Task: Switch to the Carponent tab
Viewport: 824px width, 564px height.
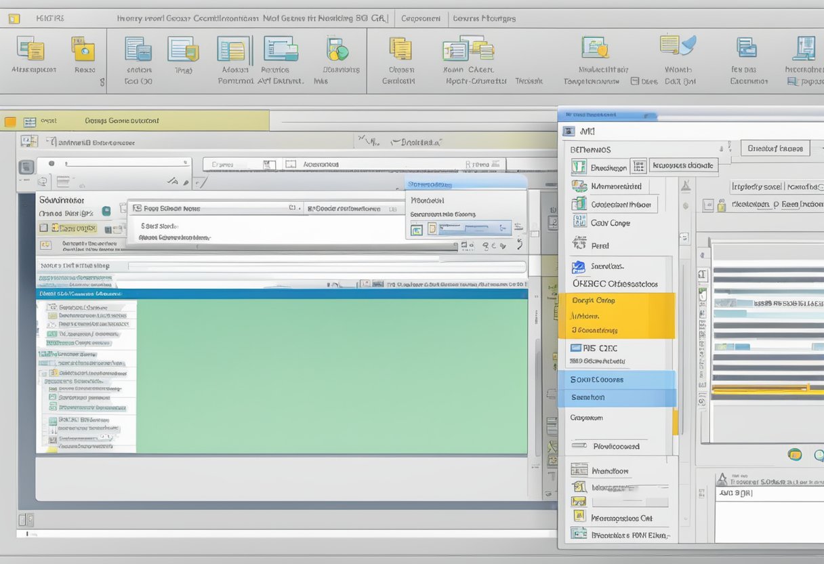Action: (x=421, y=18)
